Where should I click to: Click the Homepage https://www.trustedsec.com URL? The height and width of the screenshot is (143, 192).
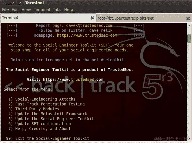tap(87, 35)
